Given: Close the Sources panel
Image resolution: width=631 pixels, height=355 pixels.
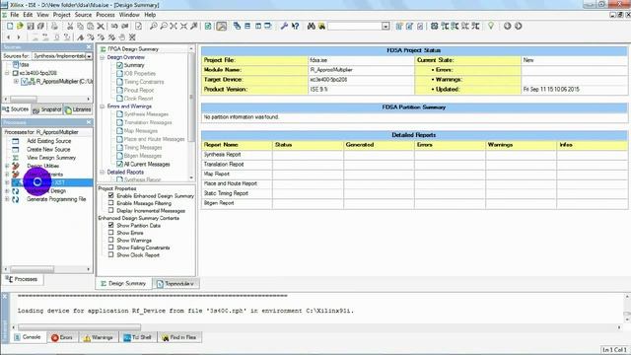Looking at the screenshot, I should pyautogui.click(x=89, y=47).
